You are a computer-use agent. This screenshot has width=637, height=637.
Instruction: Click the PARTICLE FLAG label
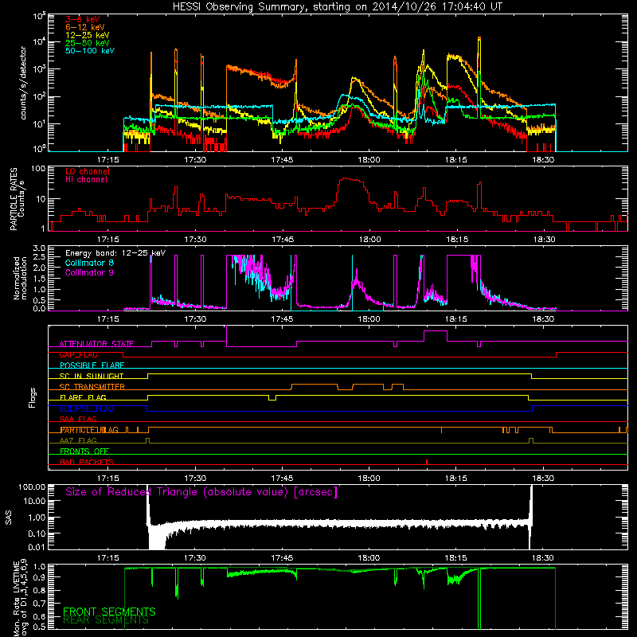click(89, 430)
